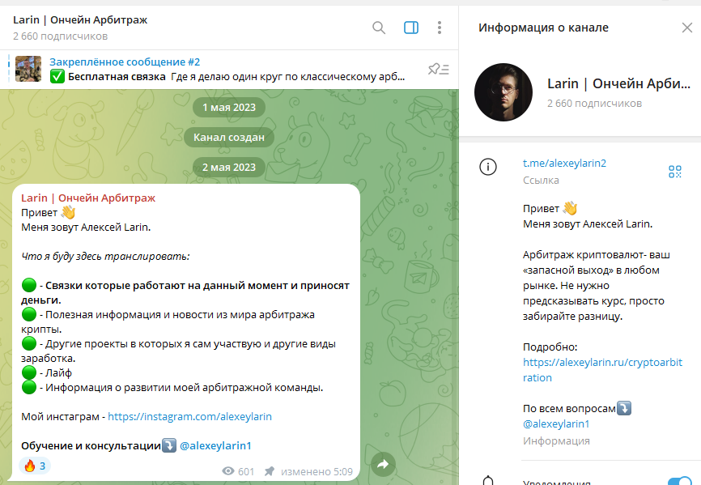Click the search icon in the chat header

point(378,27)
